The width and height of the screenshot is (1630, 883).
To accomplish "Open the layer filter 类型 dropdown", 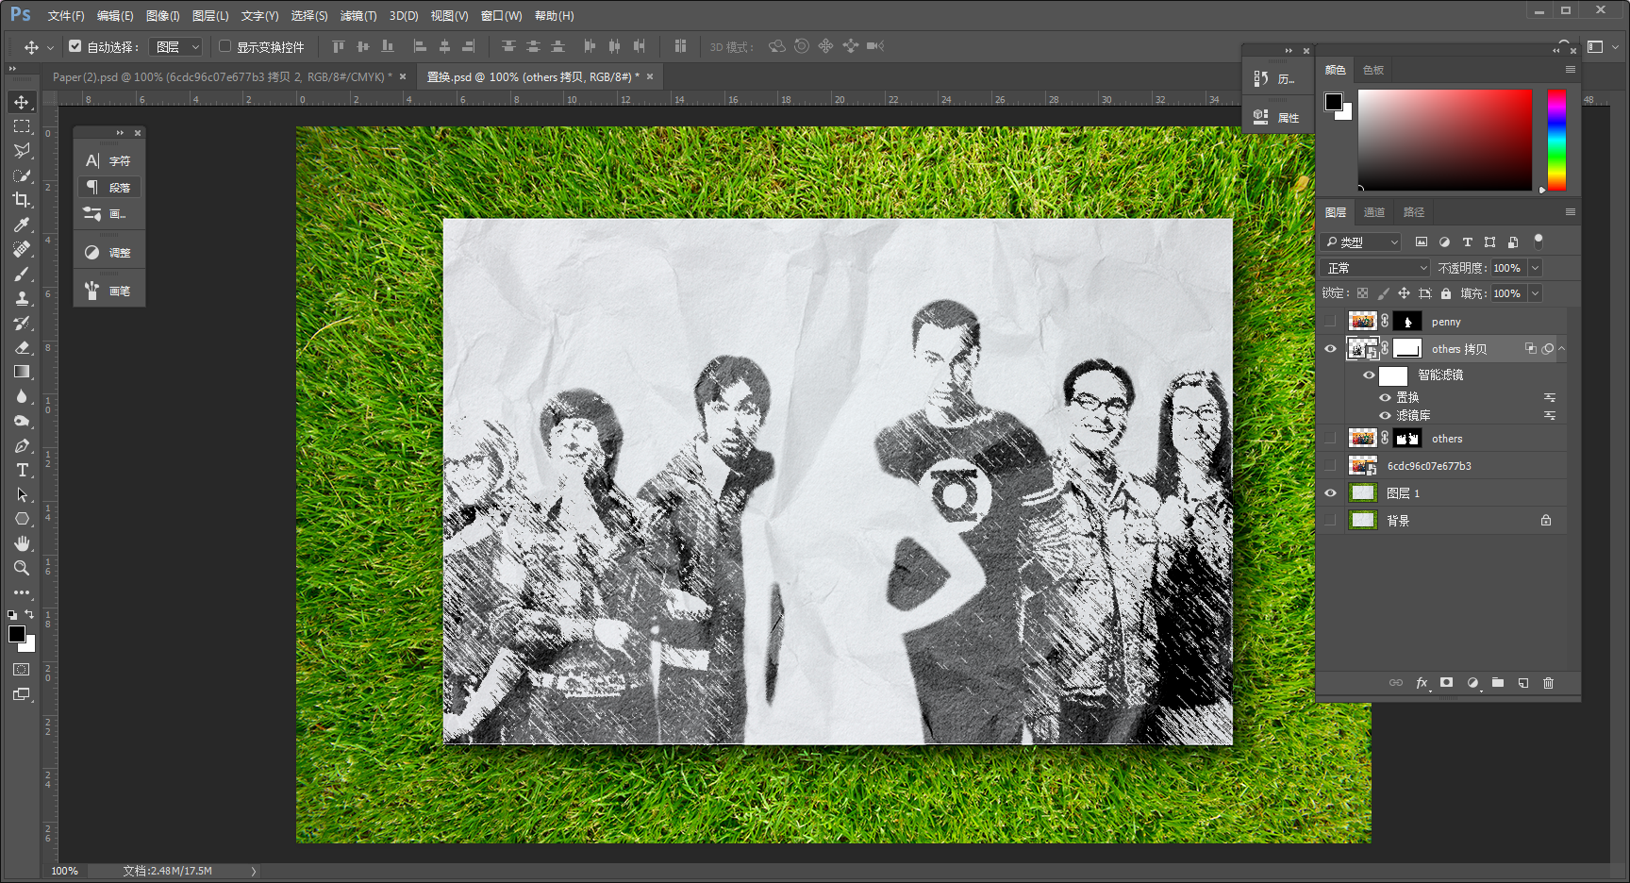I will 1361,242.
